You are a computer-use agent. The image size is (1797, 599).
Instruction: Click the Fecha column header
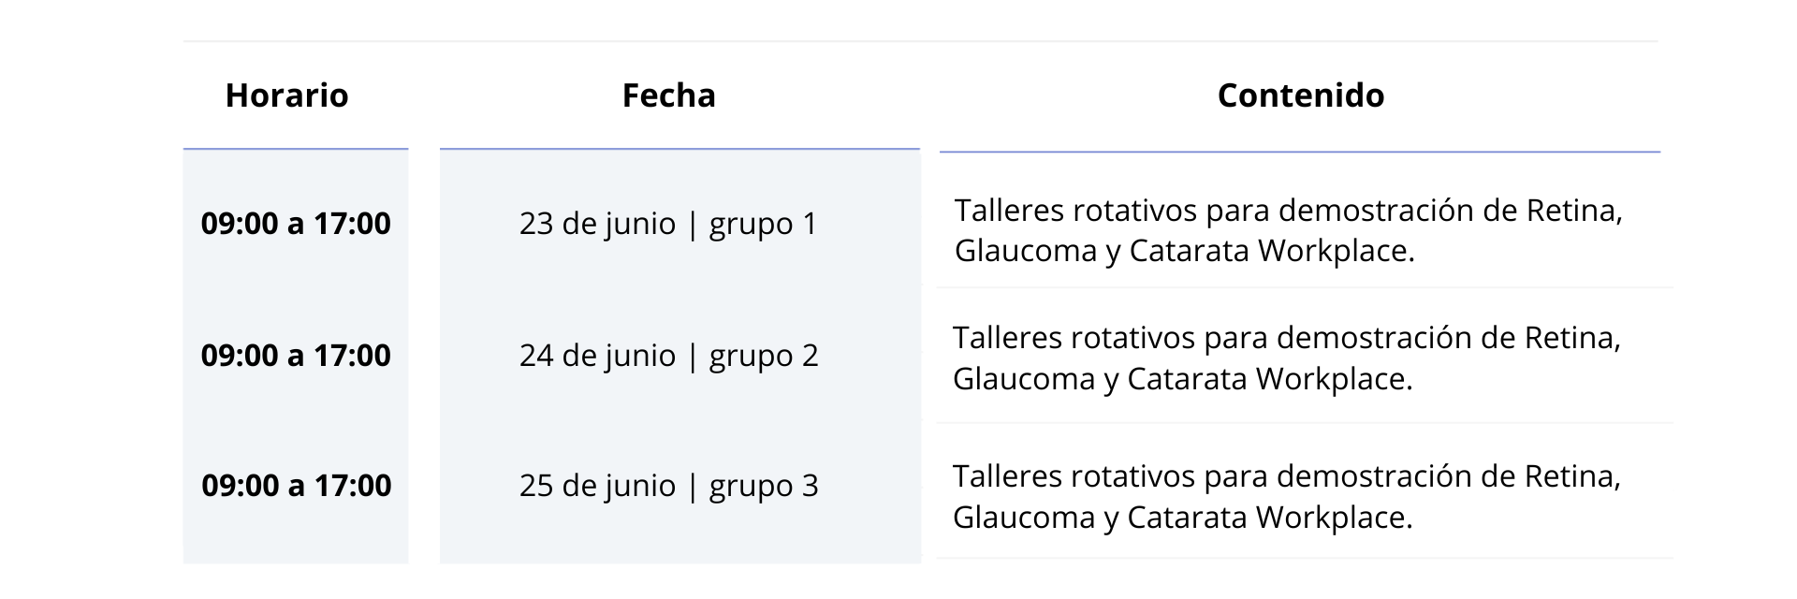point(669,95)
